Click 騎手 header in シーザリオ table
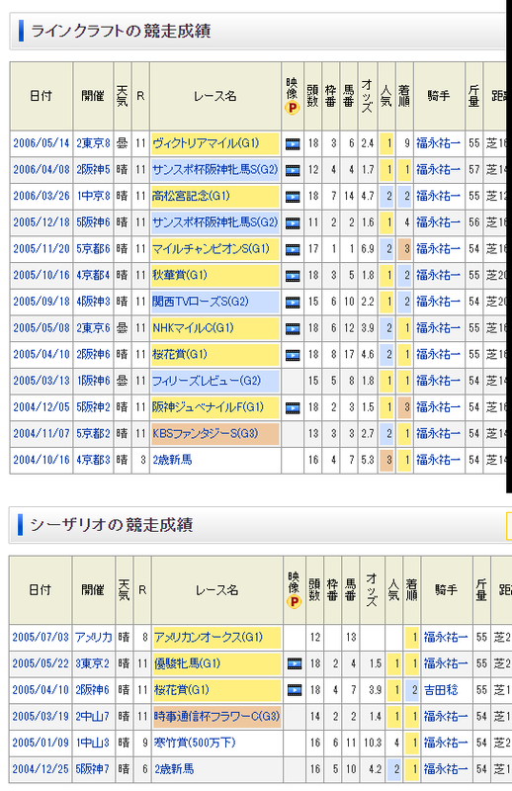 tap(447, 589)
